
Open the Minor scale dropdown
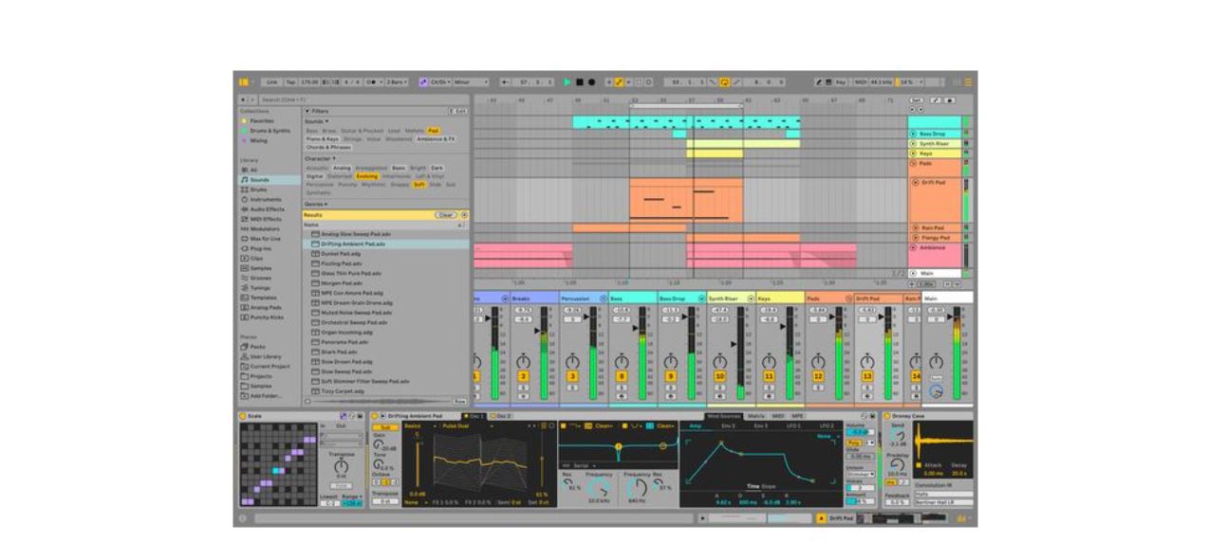[x=470, y=82]
